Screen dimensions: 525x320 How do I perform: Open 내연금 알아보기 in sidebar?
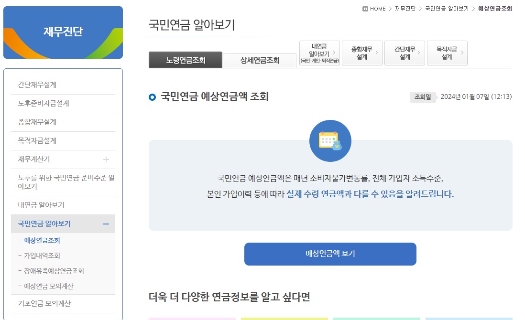[63, 205]
